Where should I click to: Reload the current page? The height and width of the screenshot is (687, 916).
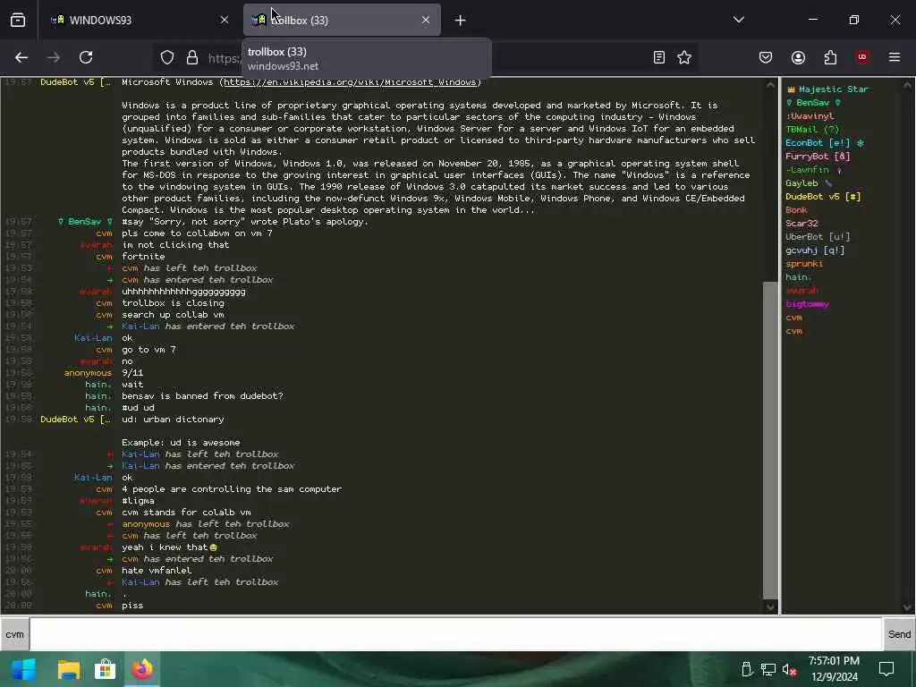[x=86, y=57]
